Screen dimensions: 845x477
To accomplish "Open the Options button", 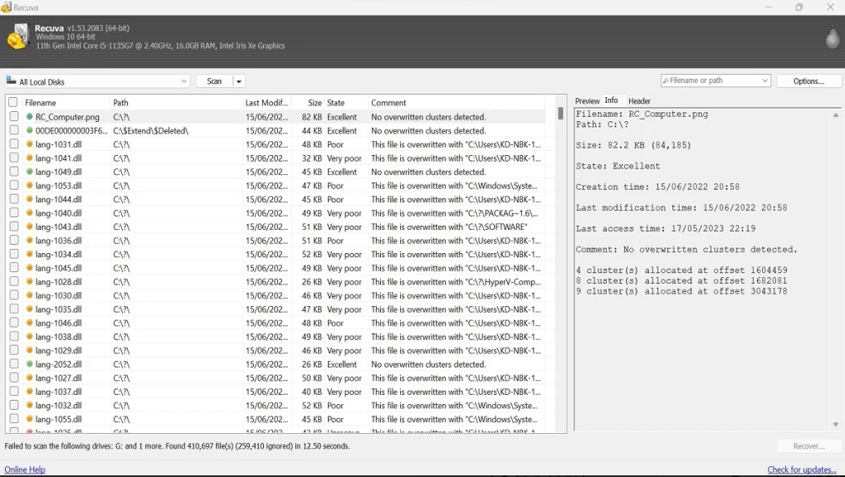I will click(808, 81).
